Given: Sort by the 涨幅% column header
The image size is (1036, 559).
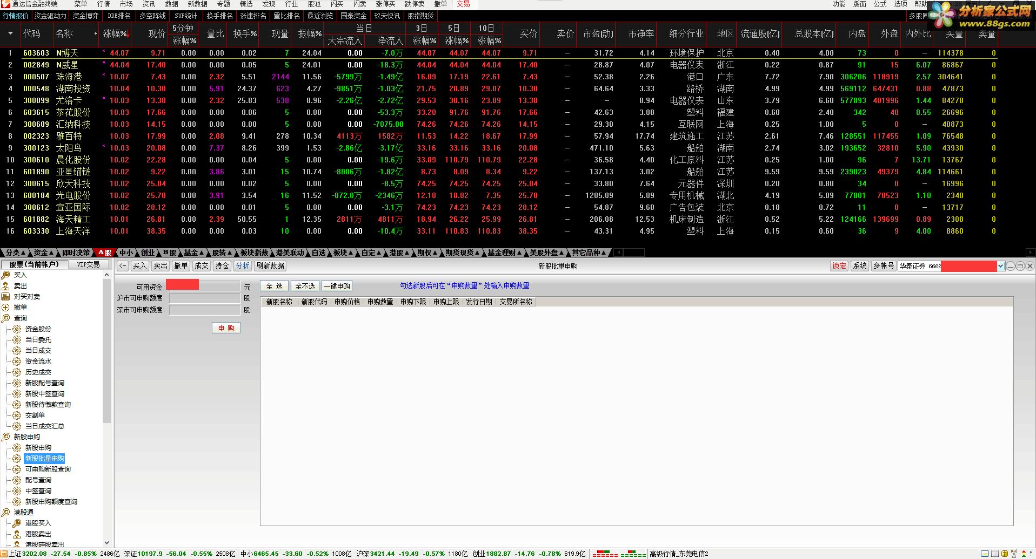Looking at the screenshot, I should (116, 33).
